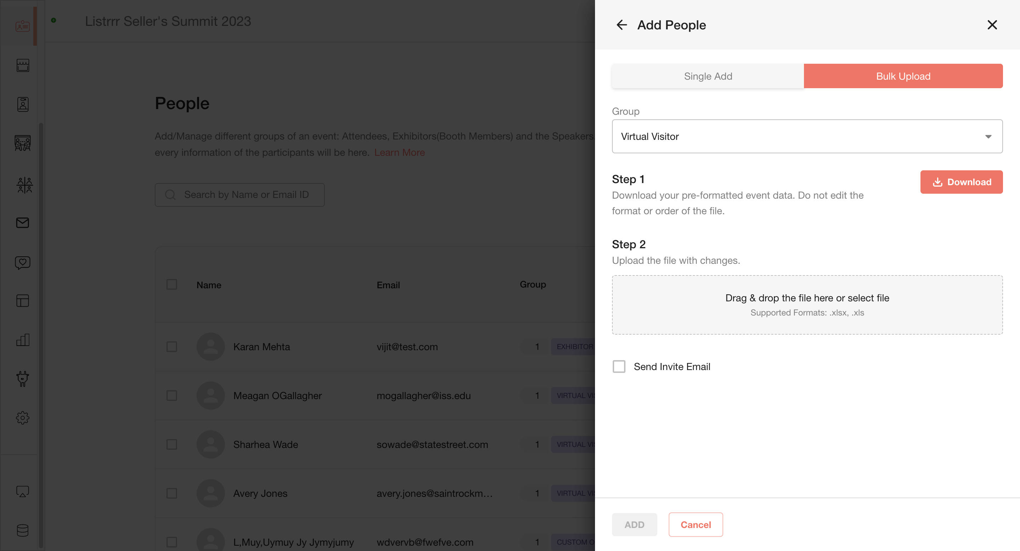Open the integrations plug icon

point(23,379)
